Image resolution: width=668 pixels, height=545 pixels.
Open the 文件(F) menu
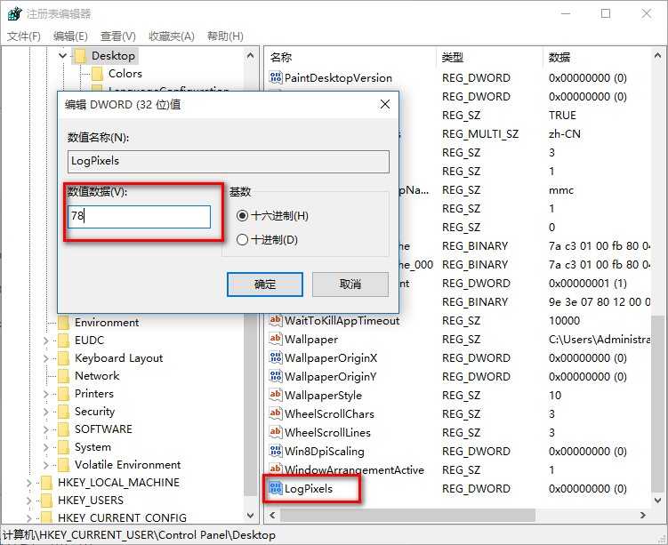pos(24,36)
